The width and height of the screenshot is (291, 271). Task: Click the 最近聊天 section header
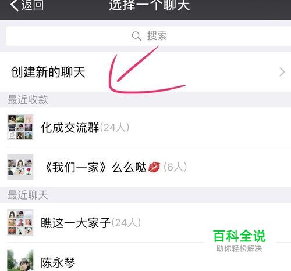click(28, 195)
